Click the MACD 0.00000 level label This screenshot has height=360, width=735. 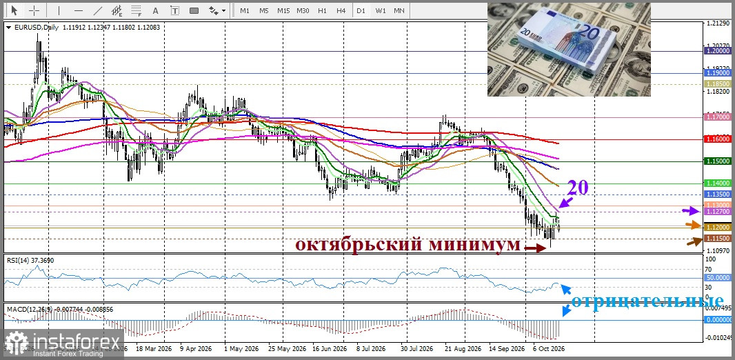[x=718, y=320]
